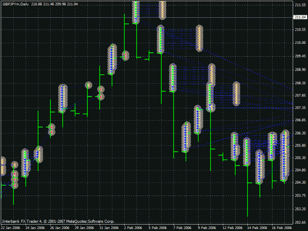
Task: Click the 203.20 price scale label
Action: click(x=300, y=209)
